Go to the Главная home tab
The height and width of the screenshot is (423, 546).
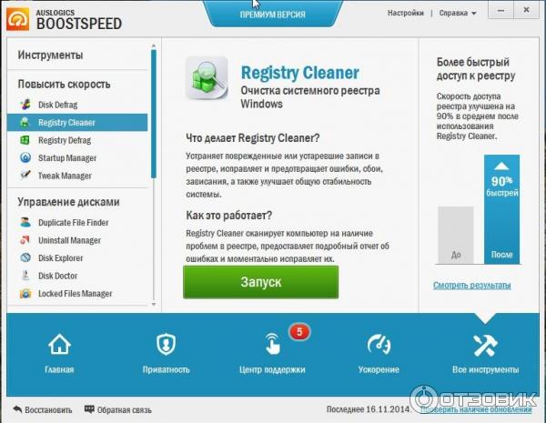coord(59,353)
